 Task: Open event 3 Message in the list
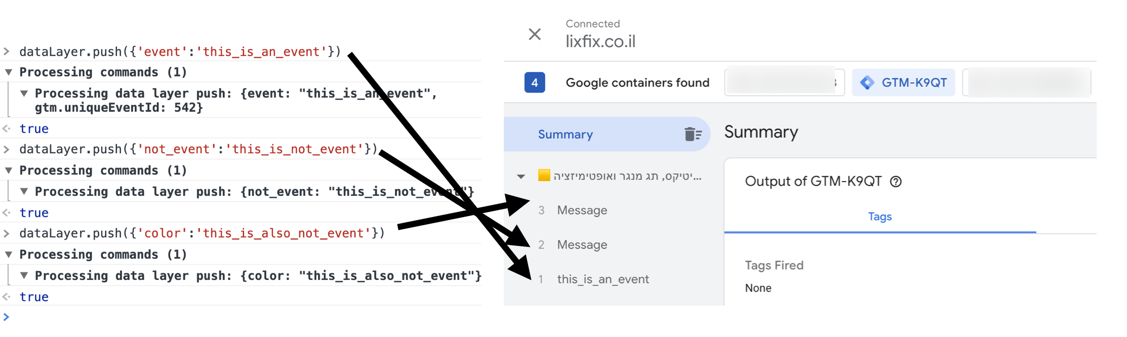pos(613,210)
